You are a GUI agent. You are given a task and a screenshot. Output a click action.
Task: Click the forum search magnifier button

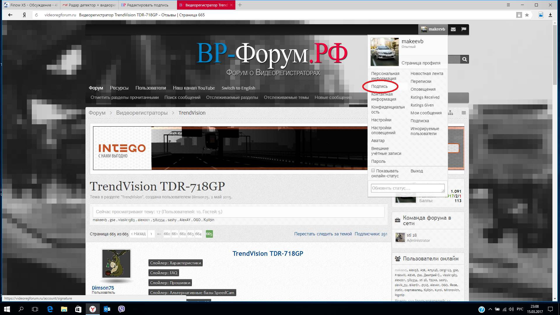464,60
